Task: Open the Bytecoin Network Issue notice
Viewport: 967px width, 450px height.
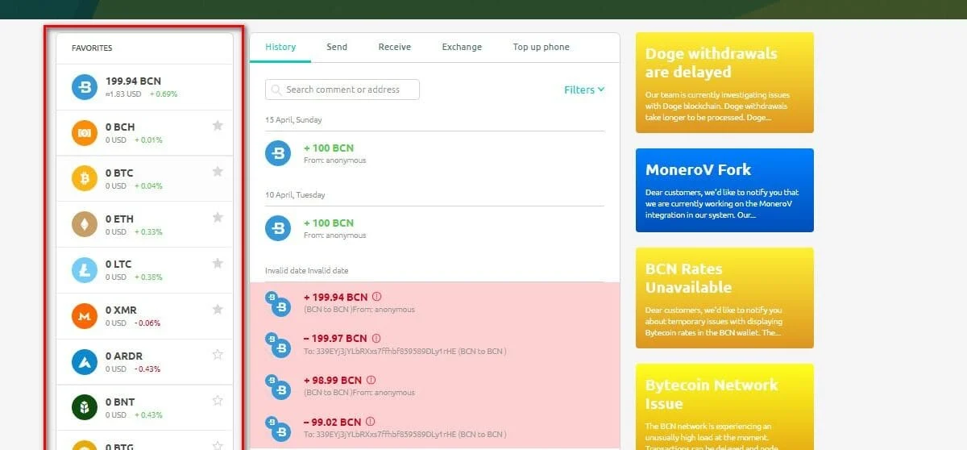Action: (724, 407)
